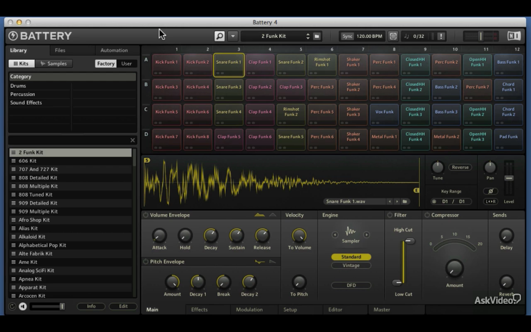Open sample folder icon next to Snare Funk 1.wav
531x332 pixels.
pos(405,202)
